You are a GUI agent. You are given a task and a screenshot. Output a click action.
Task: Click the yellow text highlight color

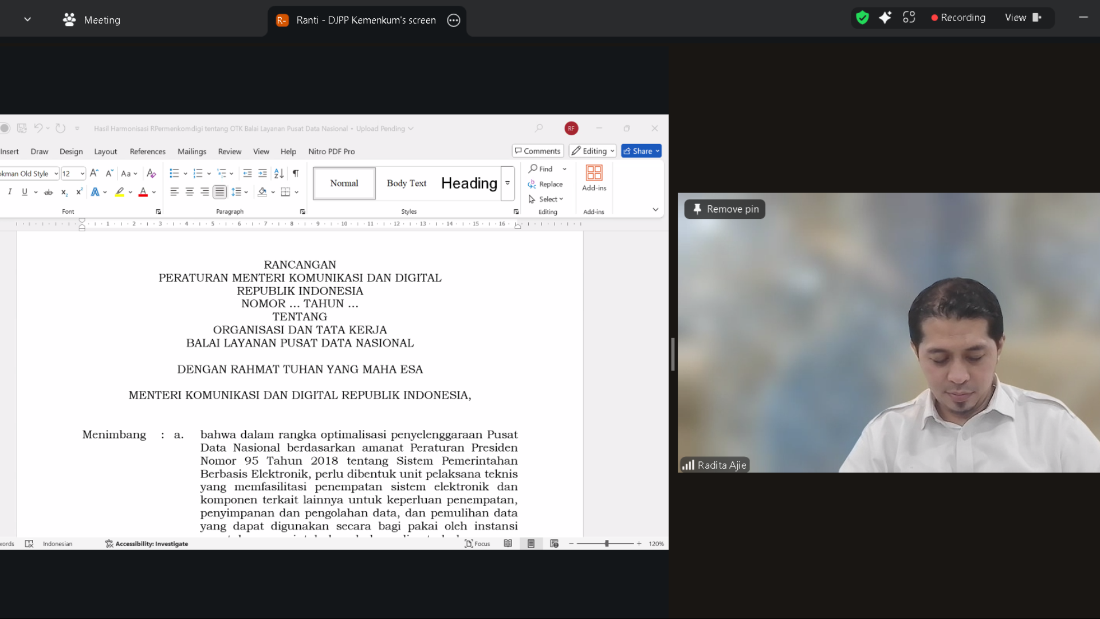[x=119, y=192]
